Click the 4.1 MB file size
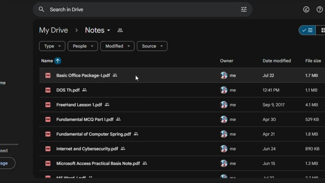 [x=312, y=105]
